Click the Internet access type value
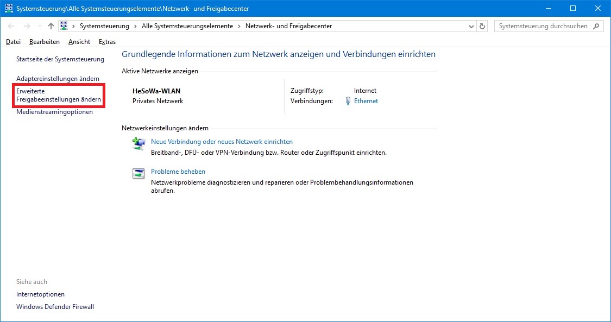This screenshot has width=611, height=322. pyautogui.click(x=365, y=91)
